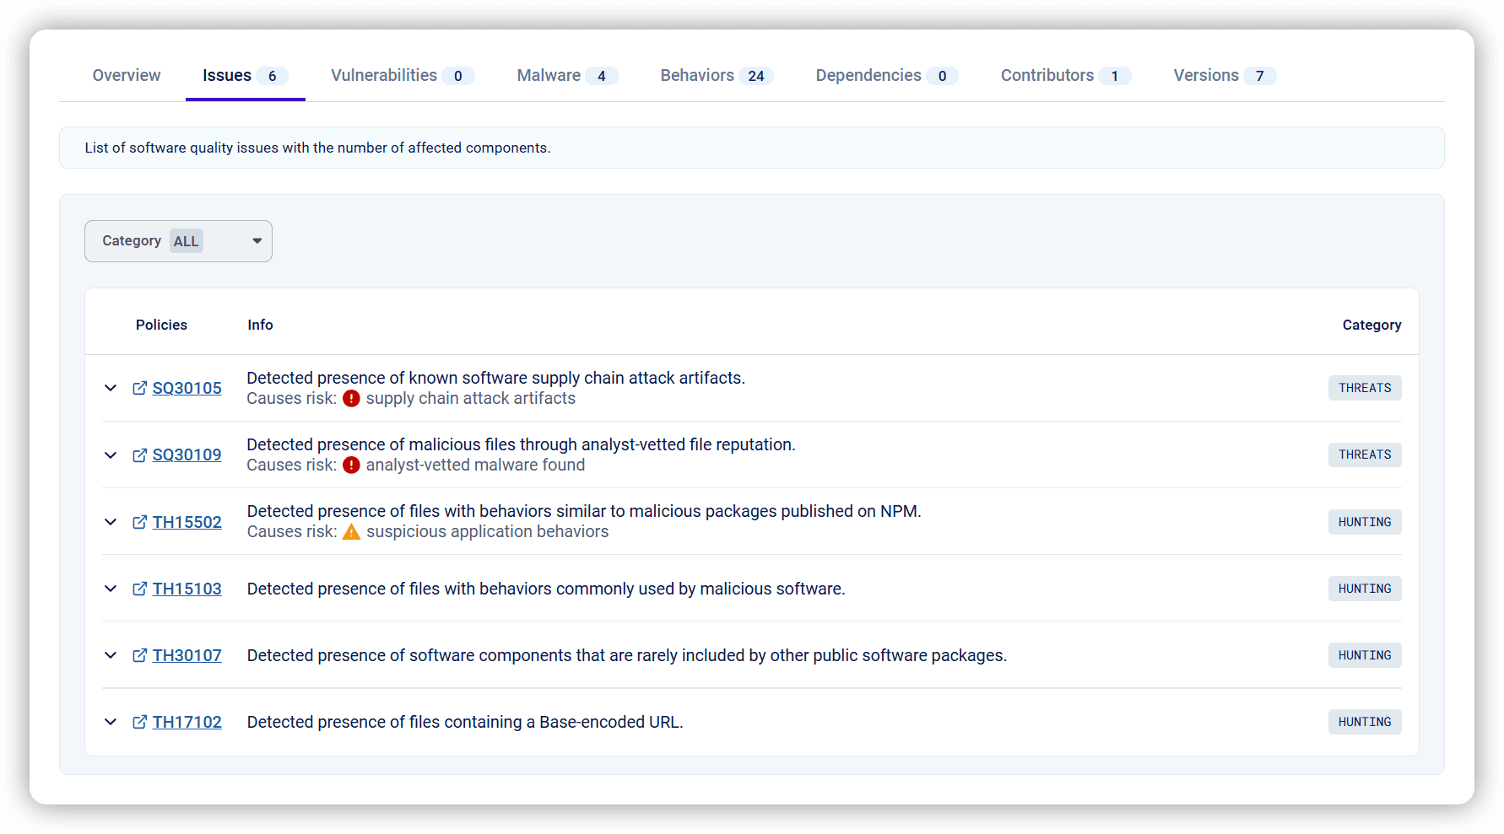
Task: Go to the Contributors tab
Action: [x=1047, y=75]
